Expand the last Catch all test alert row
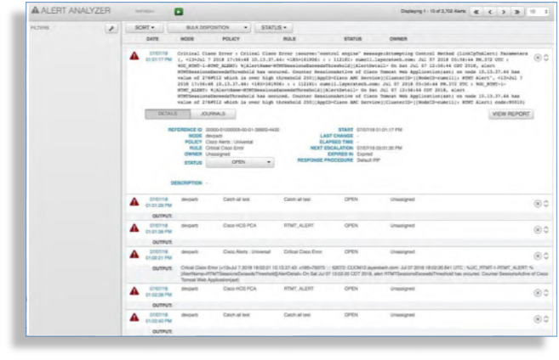 click(x=545, y=320)
